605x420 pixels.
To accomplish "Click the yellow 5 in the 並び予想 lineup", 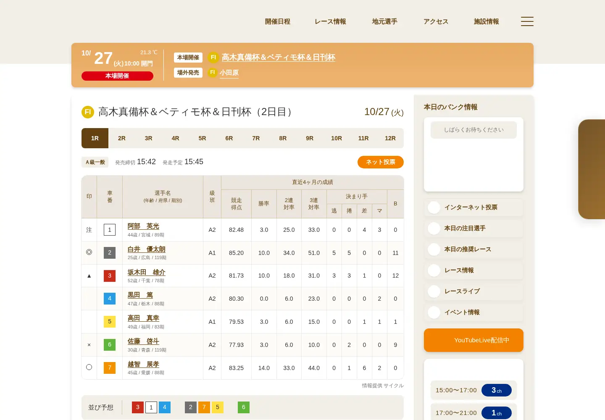I will point(218,407).
